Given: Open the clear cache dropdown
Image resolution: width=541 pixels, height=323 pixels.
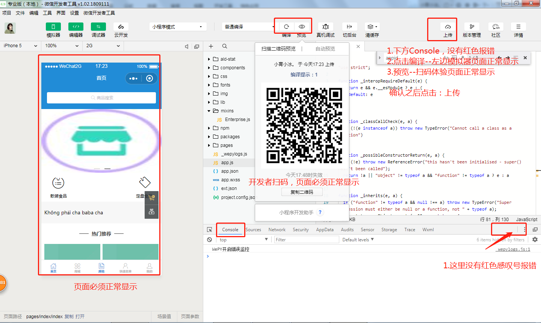Looking at the screenshot, I should tap(372, 27).
